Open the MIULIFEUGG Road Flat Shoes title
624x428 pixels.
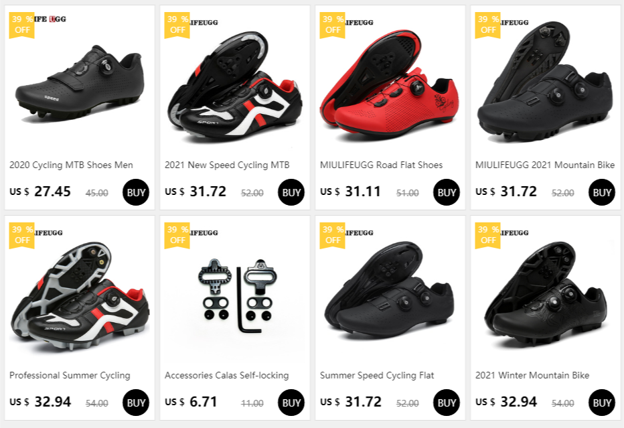pyautogui.click(x=381, y=165)
